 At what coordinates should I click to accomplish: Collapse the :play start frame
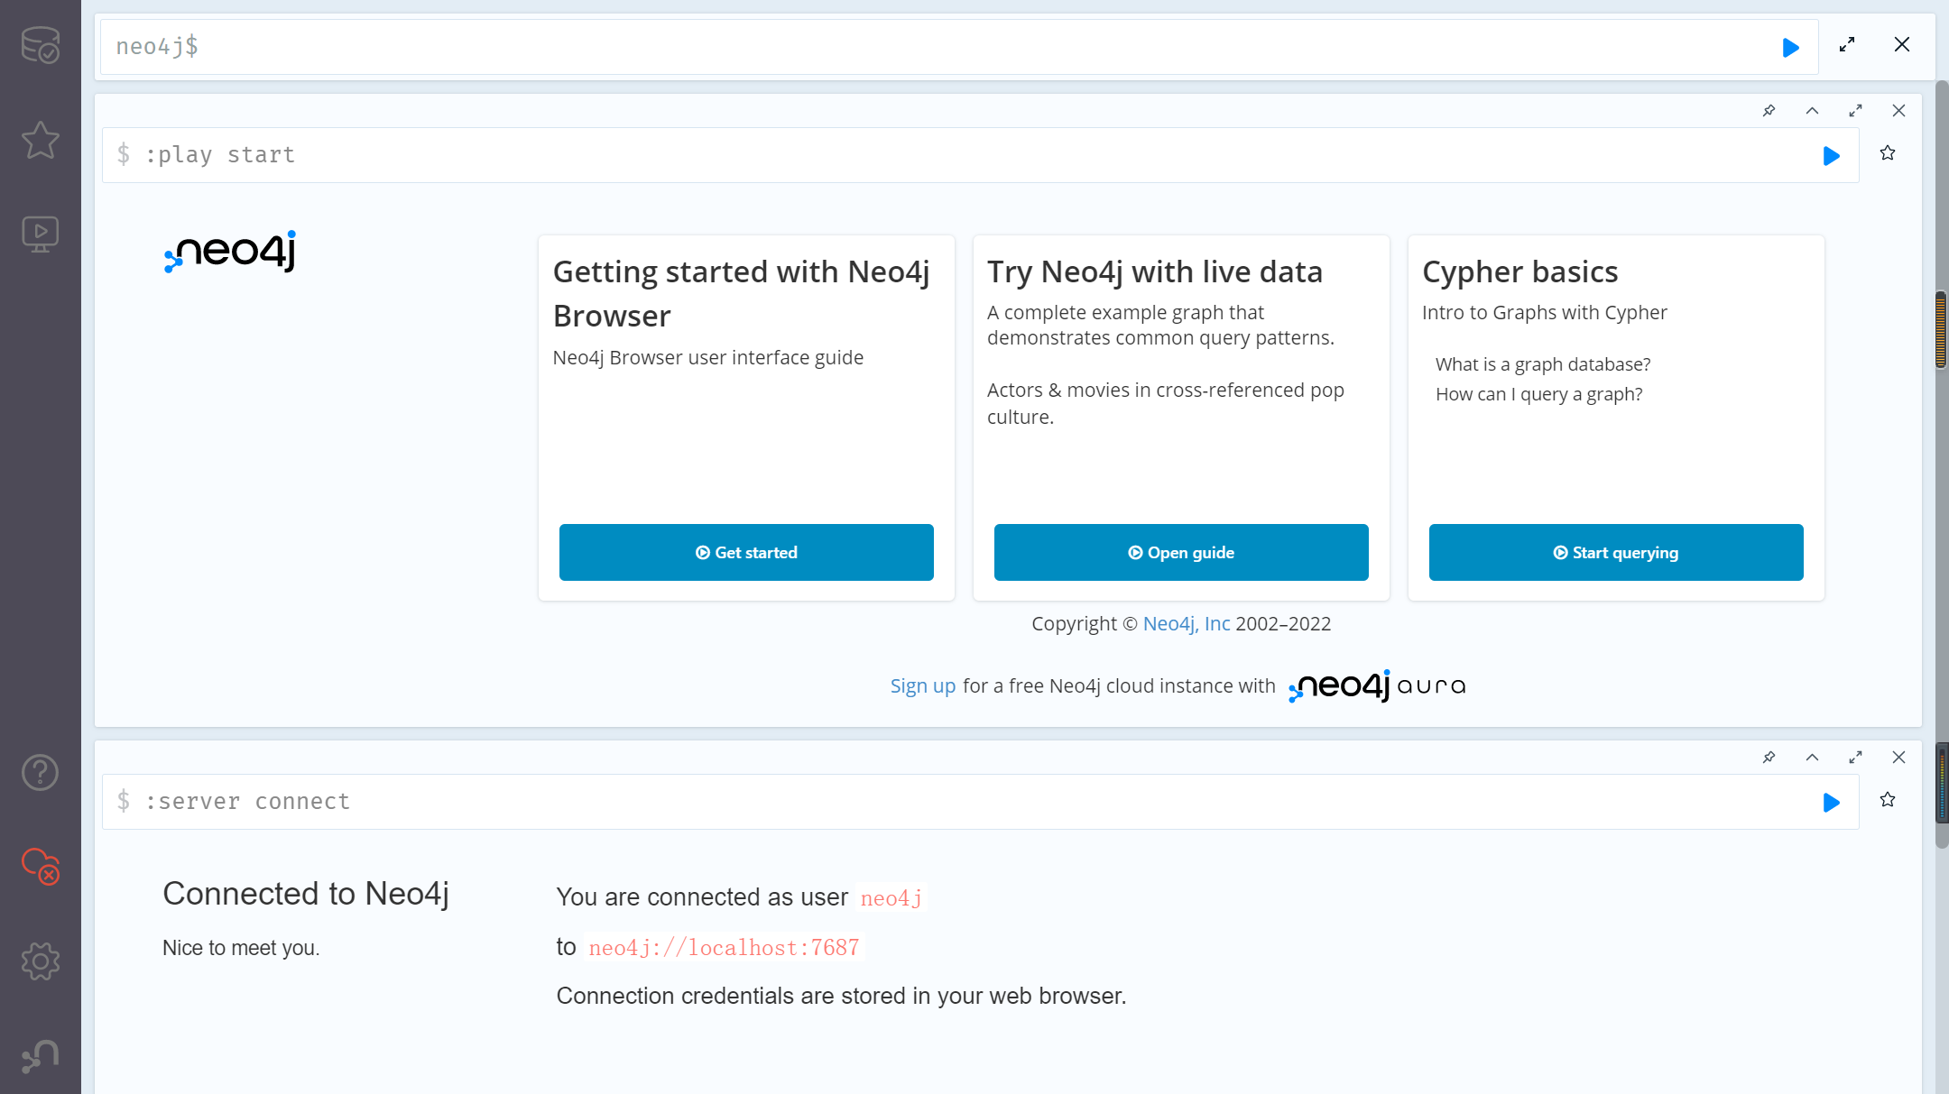[1812, 111]
